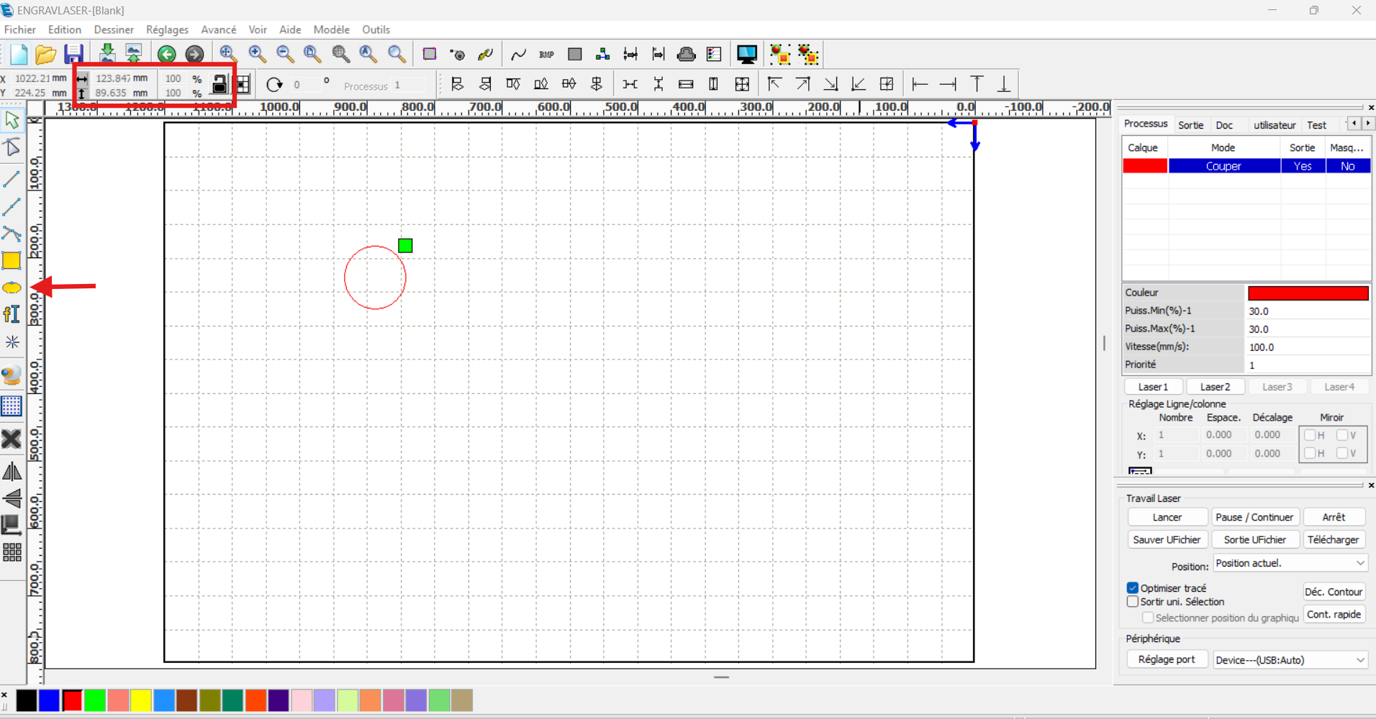Click the center of page alignment icon
Screen dimensions: 1376x719
pos(887,84)
